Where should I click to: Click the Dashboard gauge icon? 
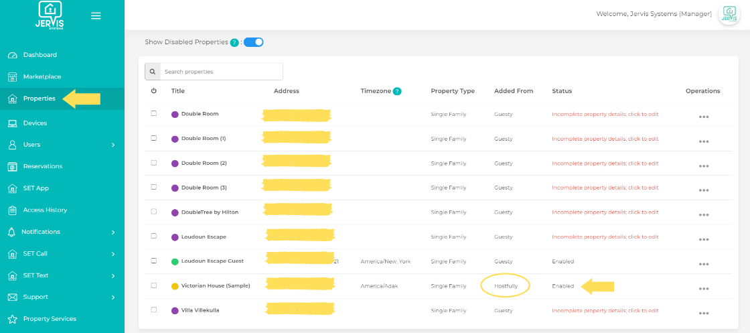[x=13, y=55]
